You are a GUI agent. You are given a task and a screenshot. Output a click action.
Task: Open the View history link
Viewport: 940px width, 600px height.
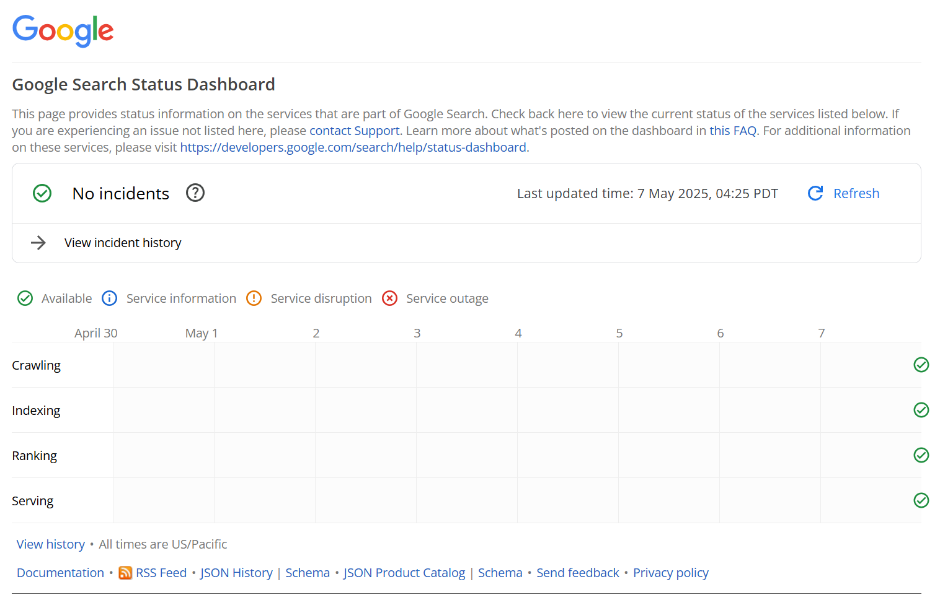click(x=51, y=544)
